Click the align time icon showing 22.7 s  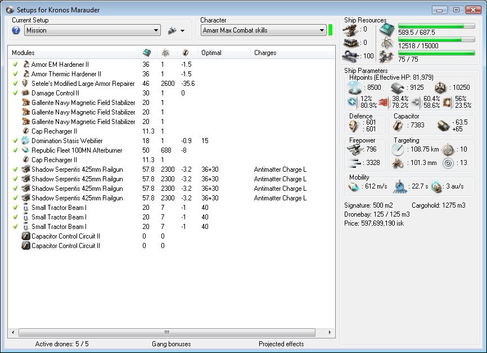coord(400,187)
